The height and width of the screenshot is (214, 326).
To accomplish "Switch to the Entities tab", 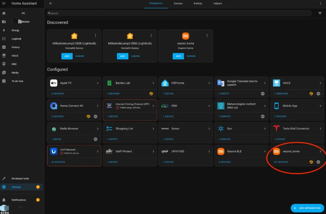I will pyautogui.click(x=198, y=4).
